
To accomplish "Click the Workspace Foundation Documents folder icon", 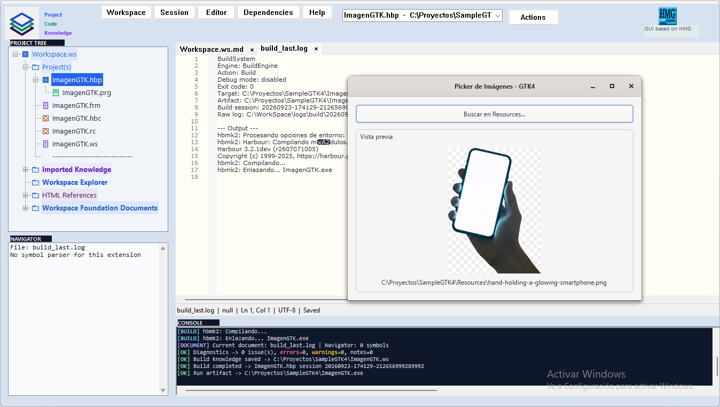I will point(35,208).
